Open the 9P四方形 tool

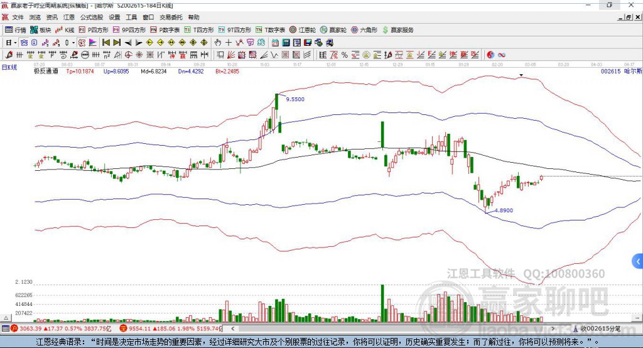129,30
